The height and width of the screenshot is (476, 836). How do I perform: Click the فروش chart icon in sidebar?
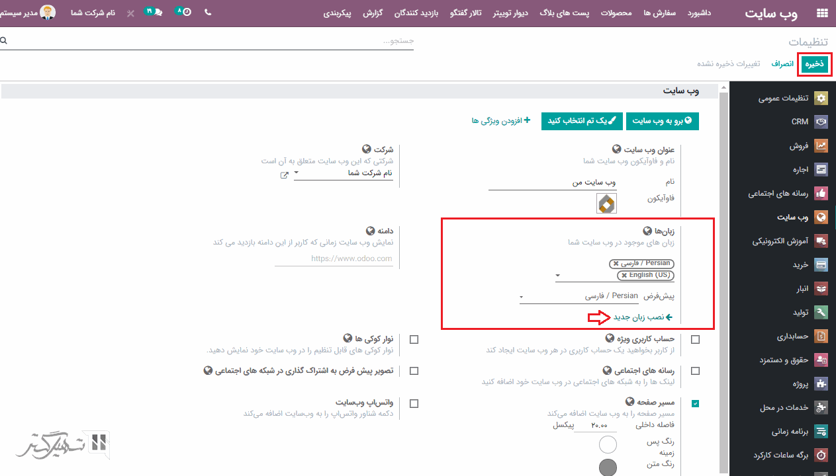(x=821, y=146)
